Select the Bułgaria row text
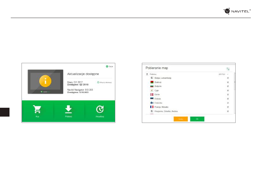 click(x=158, y=86)
